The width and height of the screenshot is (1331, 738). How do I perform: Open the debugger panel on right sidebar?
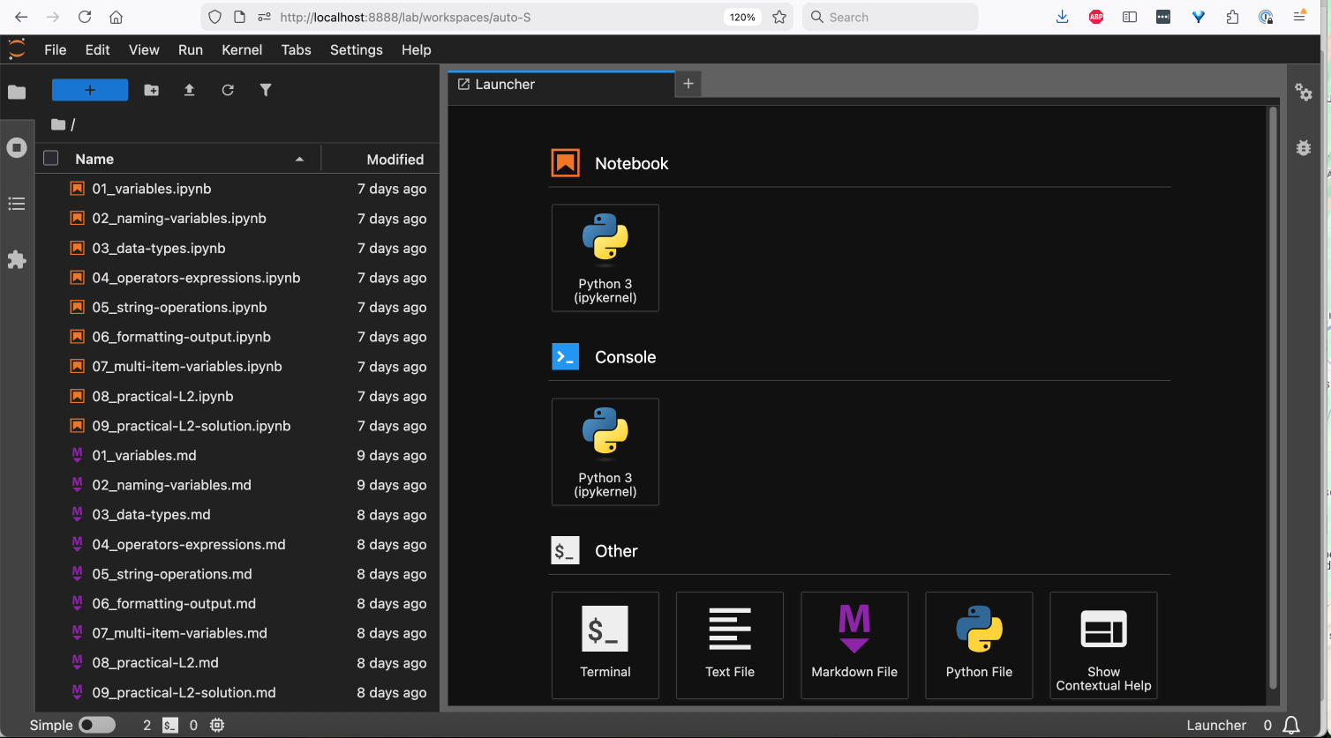pyautogui.click(x=1304, y=147)
